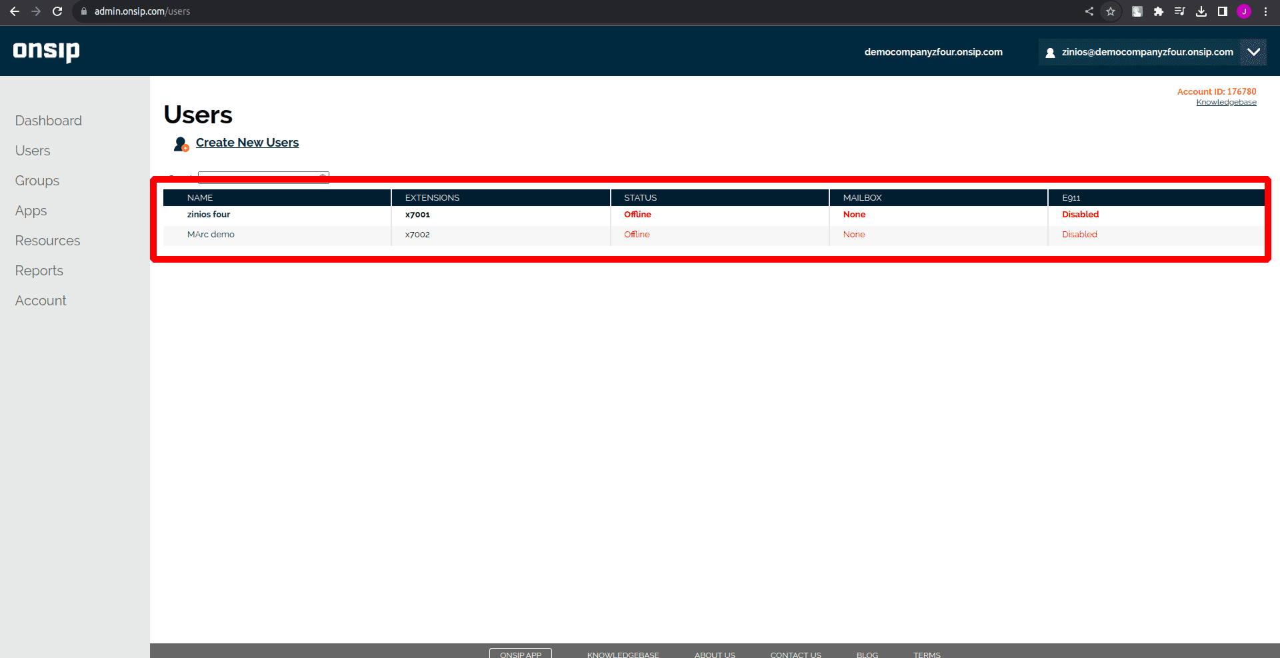Screen dimensions: 1280x658
Task: Click the Users page heading
Action: click(x=198, y=115)
